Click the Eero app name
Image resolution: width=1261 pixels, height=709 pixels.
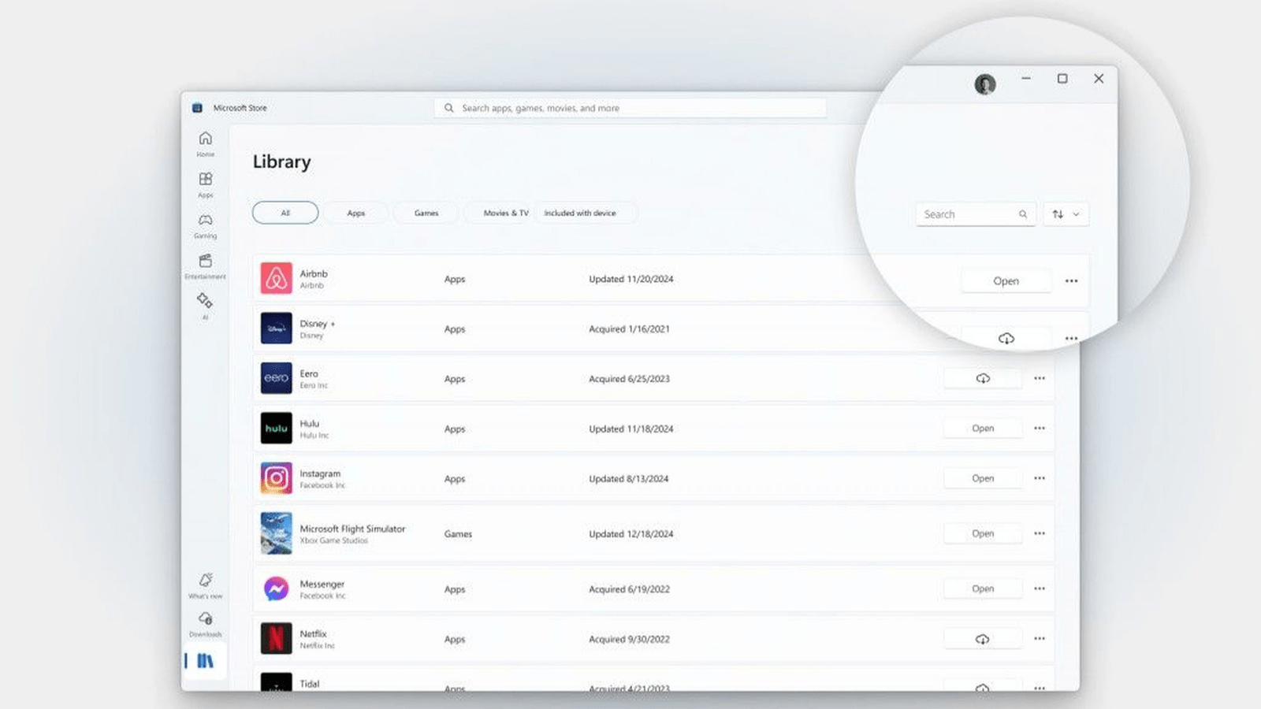pos(309,373)
